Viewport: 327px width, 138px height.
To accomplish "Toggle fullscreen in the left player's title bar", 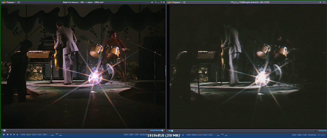I will (x=156, y=2).
